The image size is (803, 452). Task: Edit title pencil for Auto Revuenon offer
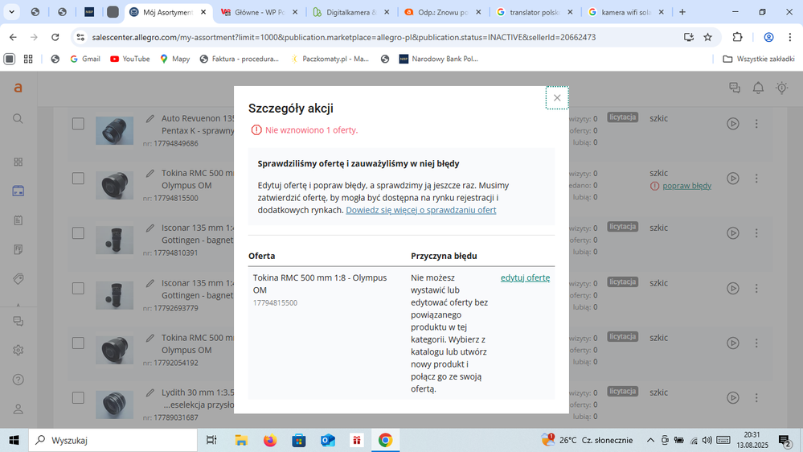(x=150, y=119)
